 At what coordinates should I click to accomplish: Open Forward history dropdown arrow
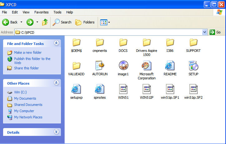coord(37,22)
